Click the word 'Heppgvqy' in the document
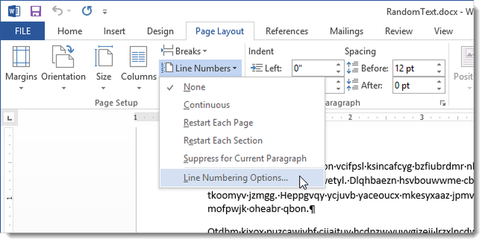The width and height of the screenshot is (485, 244). (301, 195)
